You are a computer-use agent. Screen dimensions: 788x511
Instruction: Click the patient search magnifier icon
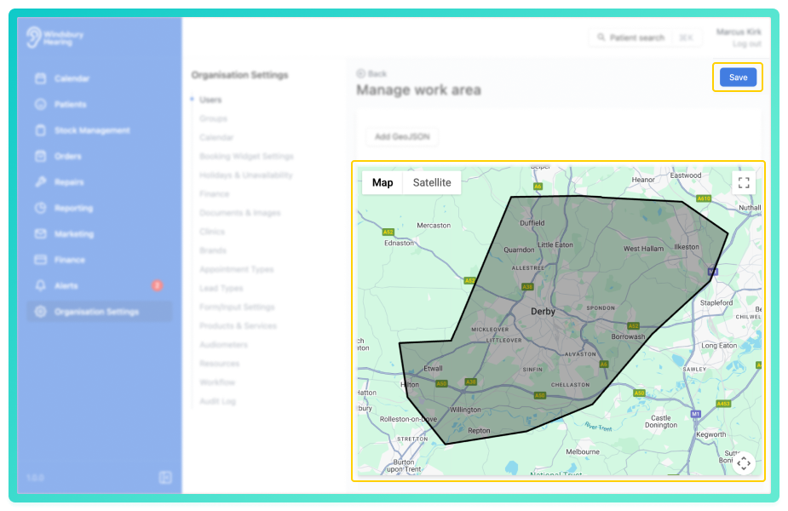[x=601, y=37]
